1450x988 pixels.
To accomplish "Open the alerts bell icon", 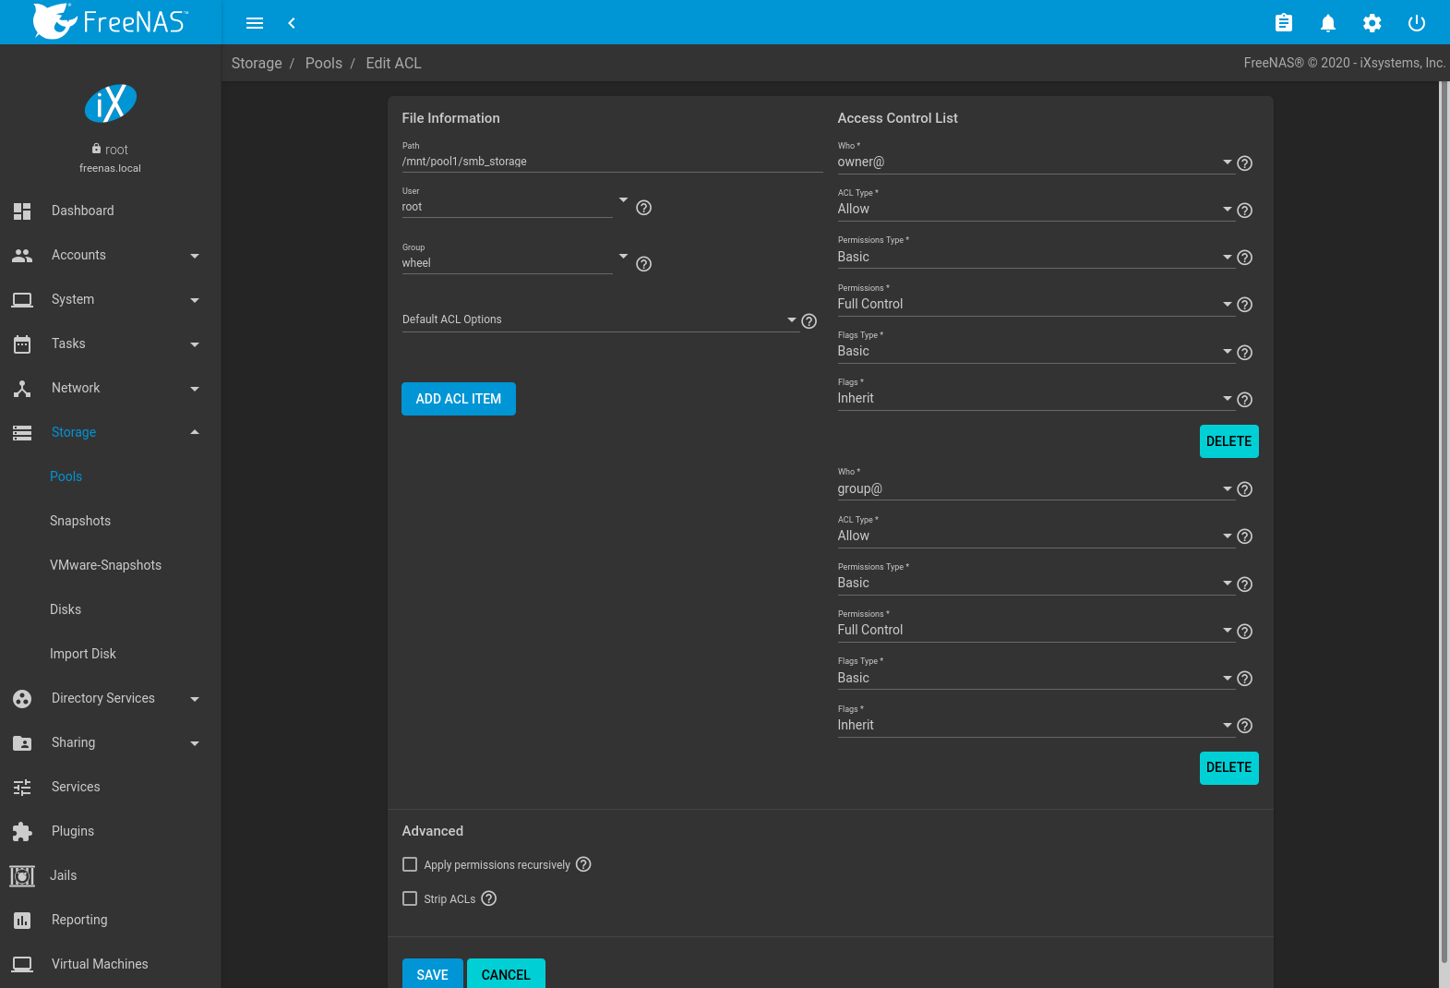I will (1327, 23).
